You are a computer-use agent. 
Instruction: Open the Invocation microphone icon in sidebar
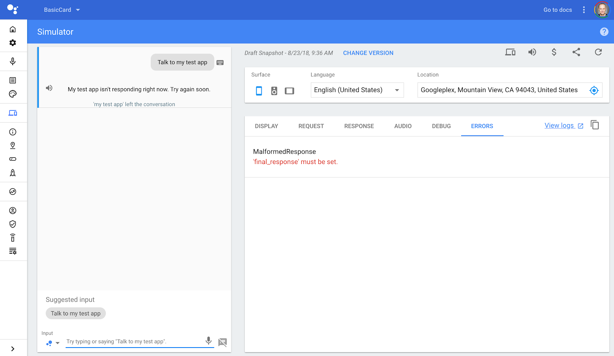click(13, 61)
